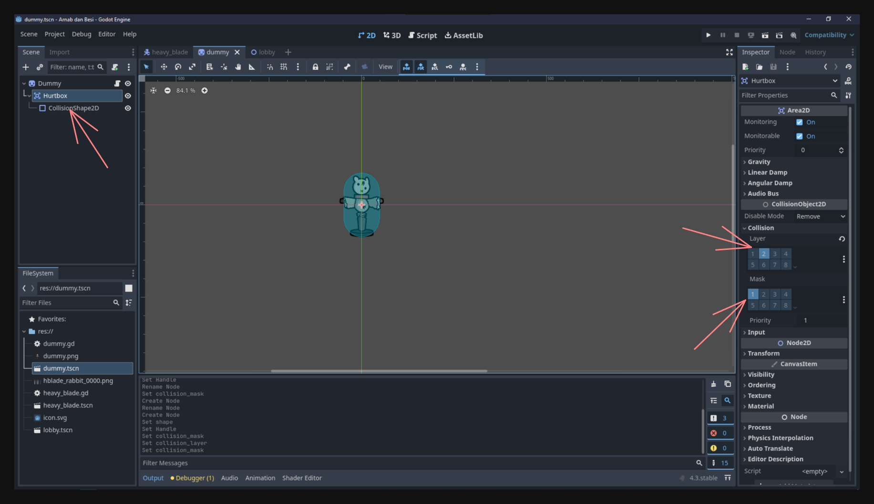Run the current scene clapperboard icon
This screenshot has height=504, width=874.
(x=765, y=35)
